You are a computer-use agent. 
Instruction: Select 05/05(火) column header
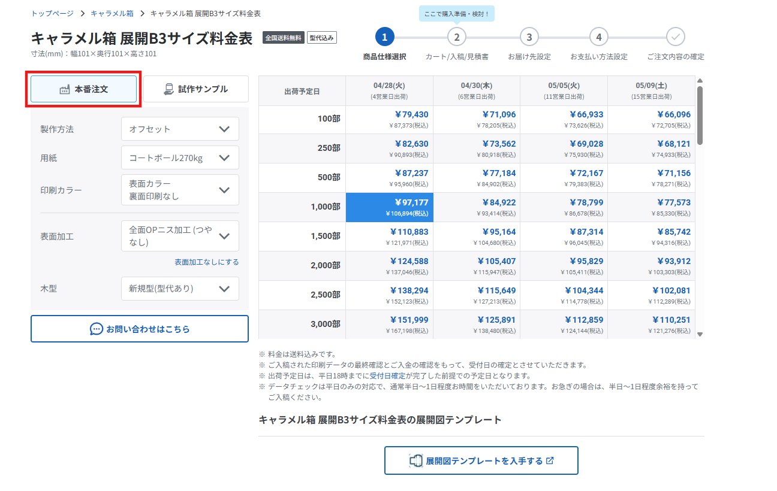point(564,90)
